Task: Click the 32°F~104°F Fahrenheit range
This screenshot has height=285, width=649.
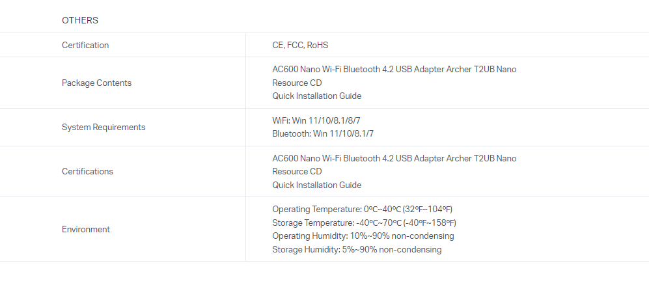Action: 428,209
